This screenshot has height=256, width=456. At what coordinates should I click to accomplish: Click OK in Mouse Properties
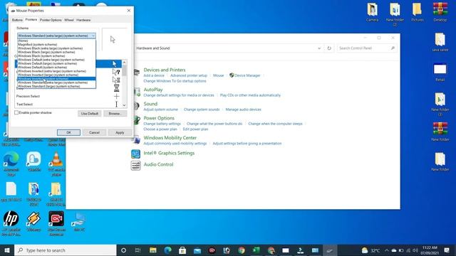(68, 132)
